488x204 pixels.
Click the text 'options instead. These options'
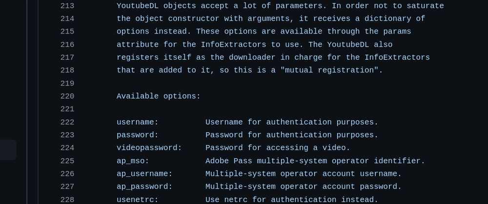(187, 32)
